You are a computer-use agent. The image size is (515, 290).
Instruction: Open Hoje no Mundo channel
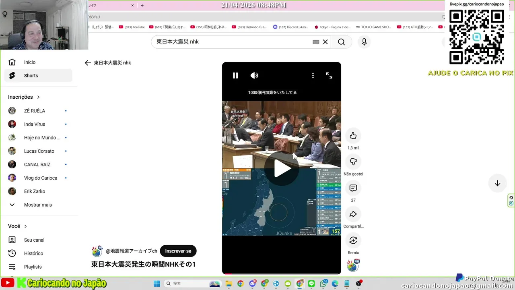point(38,138)
